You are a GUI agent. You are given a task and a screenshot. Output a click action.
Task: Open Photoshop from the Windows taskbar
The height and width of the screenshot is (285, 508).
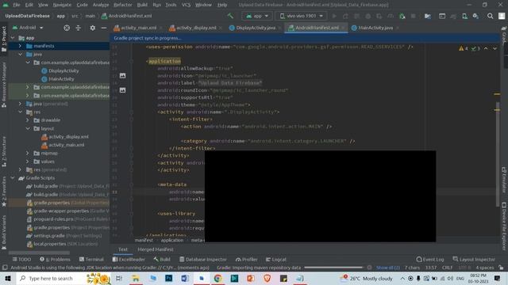(x=168, y=278)
